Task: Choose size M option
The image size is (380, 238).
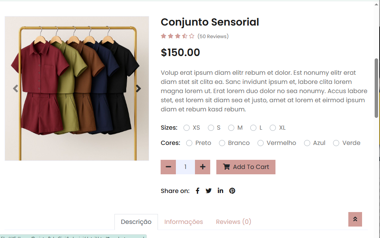Action: 231,128
